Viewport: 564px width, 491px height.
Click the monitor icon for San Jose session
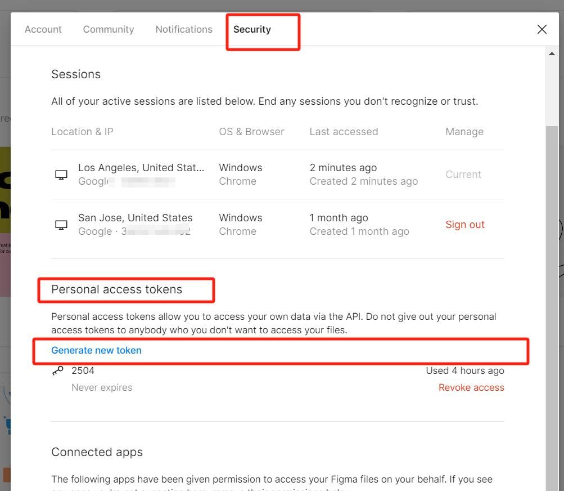61,225
